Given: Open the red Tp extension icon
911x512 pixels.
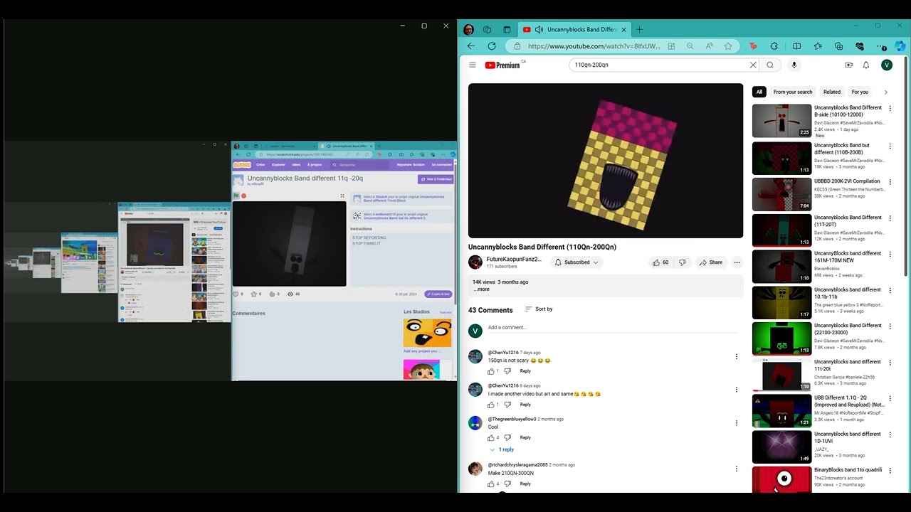Looking at the screenshot, I should 753,46.
